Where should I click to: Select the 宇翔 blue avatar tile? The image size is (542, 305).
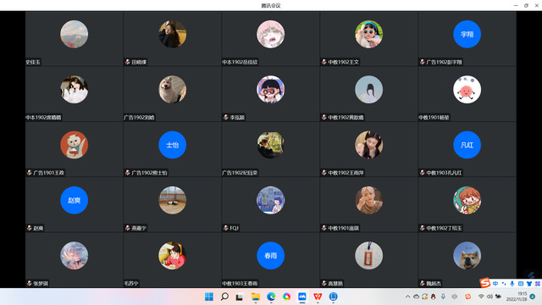click(x=467, y=34)
